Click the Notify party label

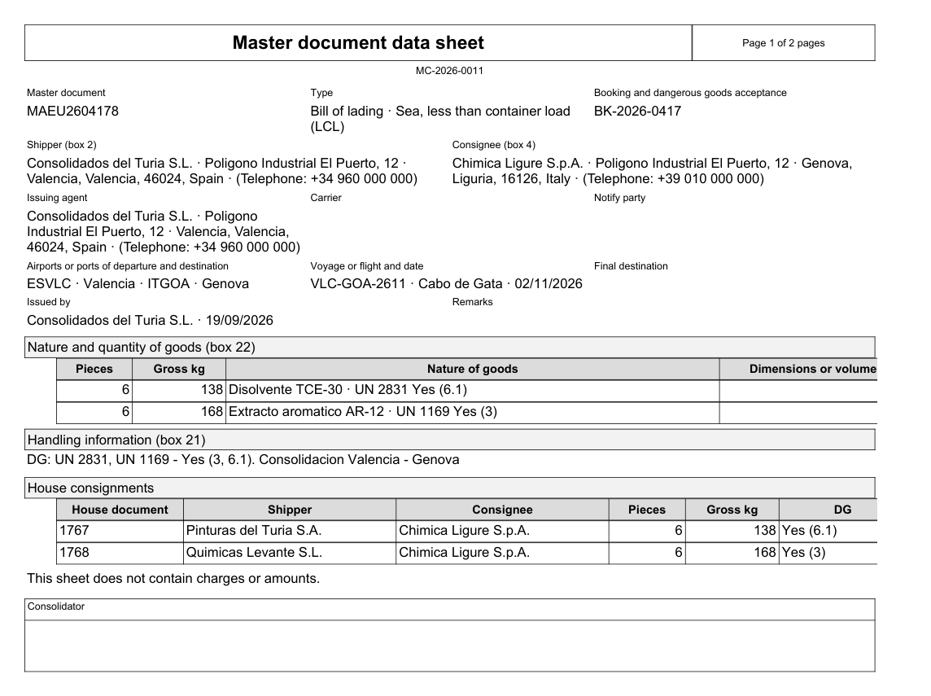(619, 198)
